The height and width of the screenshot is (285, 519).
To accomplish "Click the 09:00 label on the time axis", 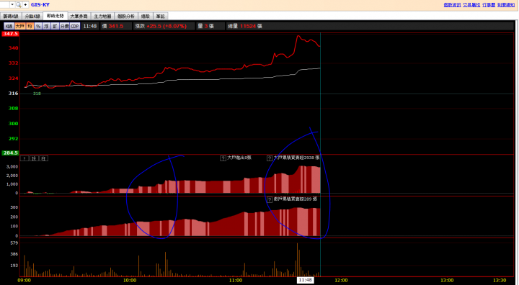I will coord(25,281).
